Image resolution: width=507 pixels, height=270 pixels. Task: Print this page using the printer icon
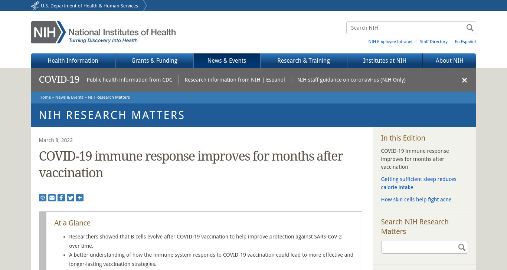click(x=43, y=198)
